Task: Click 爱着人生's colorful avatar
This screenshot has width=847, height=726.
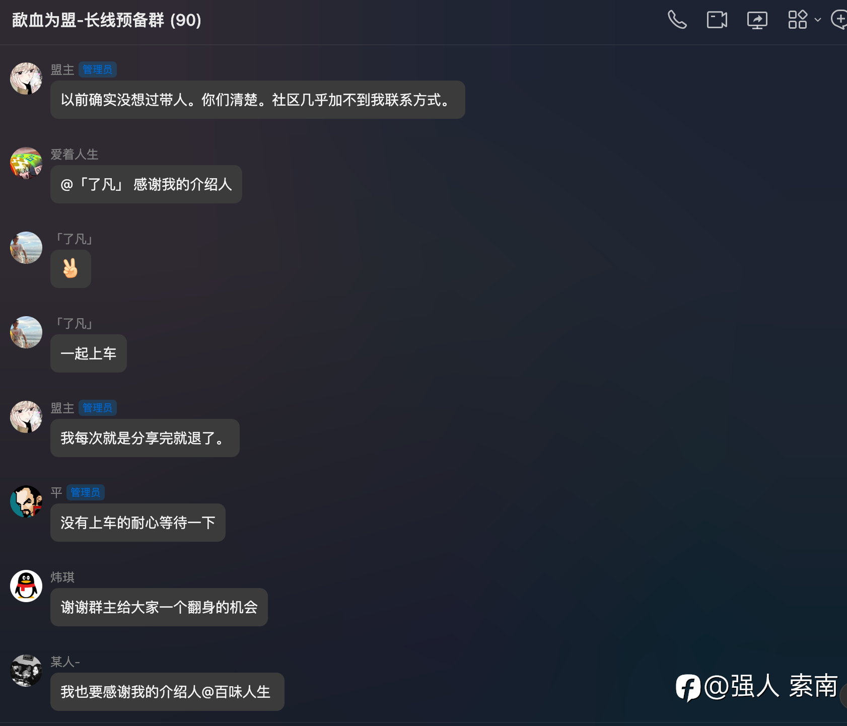Action: [26, 163]
